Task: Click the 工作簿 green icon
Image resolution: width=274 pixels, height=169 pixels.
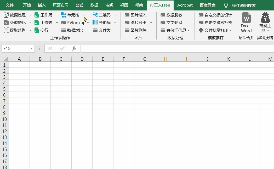Action: click(x=37, y=15)
